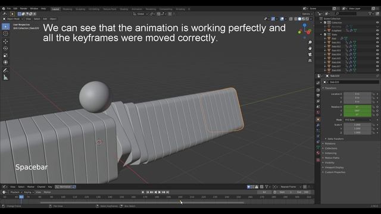Click the zoom magnifier viewport icon
This screenshot has width=381, height=214.
310,42
